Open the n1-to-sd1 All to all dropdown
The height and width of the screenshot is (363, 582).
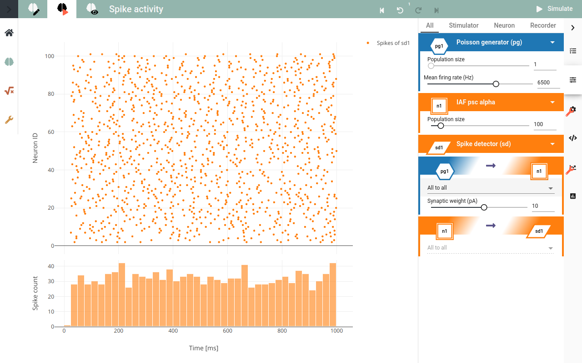(490, 248)
